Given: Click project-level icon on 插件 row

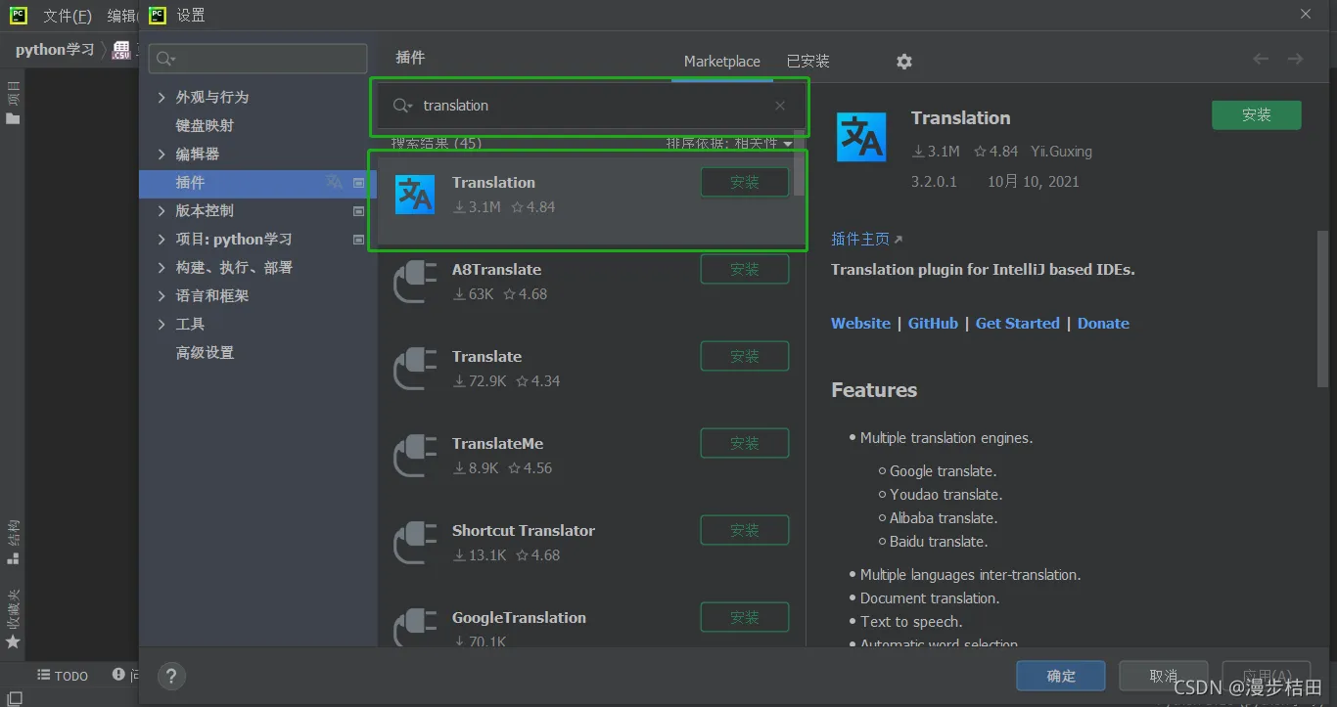Looking at the screenshot, I should (358, 183).
